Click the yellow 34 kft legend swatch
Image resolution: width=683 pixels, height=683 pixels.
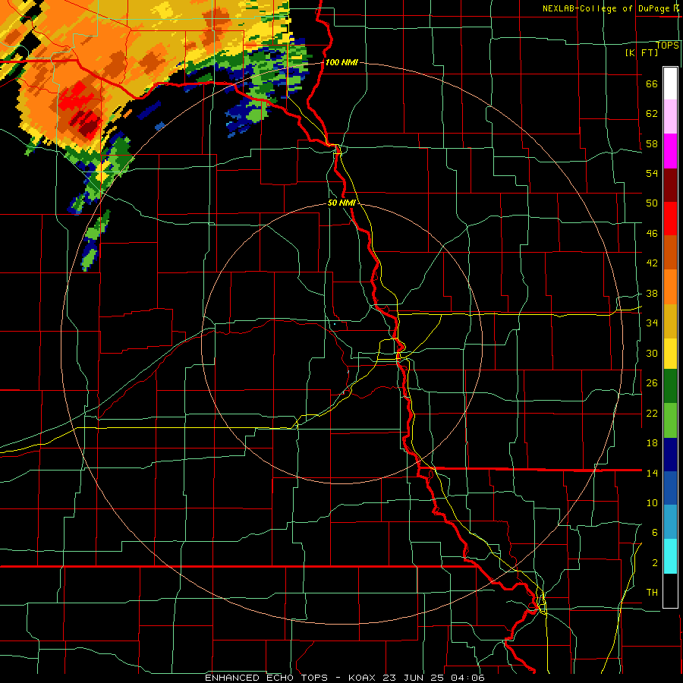pyautogui.click(x=670, y=354)
